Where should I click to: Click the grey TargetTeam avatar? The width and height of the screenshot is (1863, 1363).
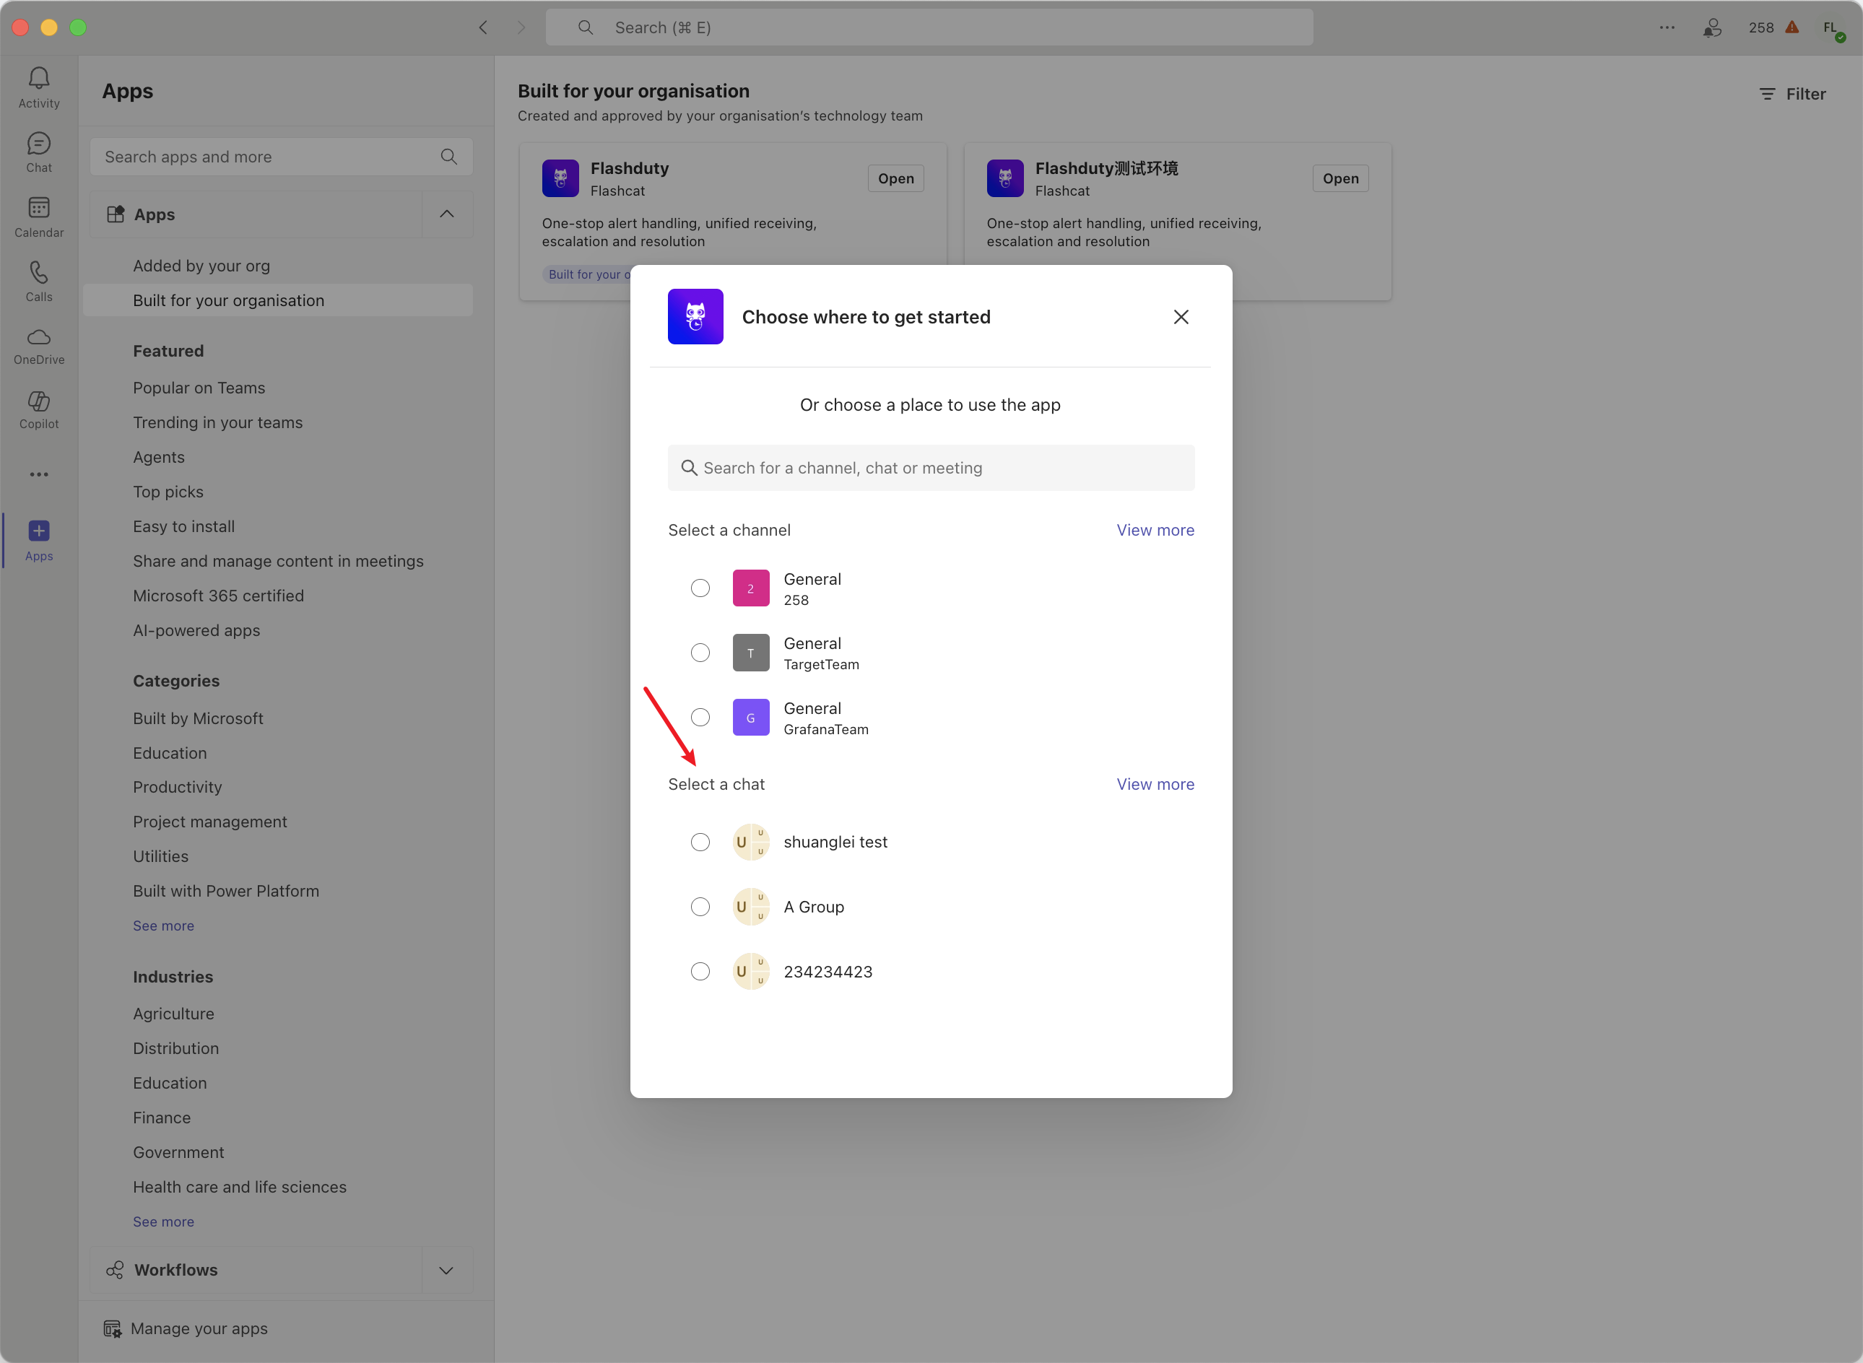(751, 653)
